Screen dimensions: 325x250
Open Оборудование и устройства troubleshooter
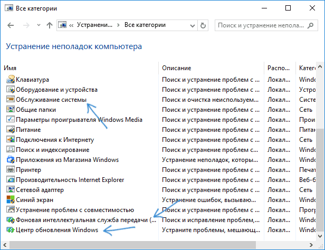(x=56, y=90)
